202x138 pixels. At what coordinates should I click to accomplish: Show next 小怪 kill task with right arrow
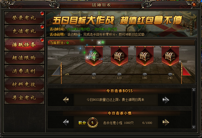pyautogui.click(x=166, y=122)
